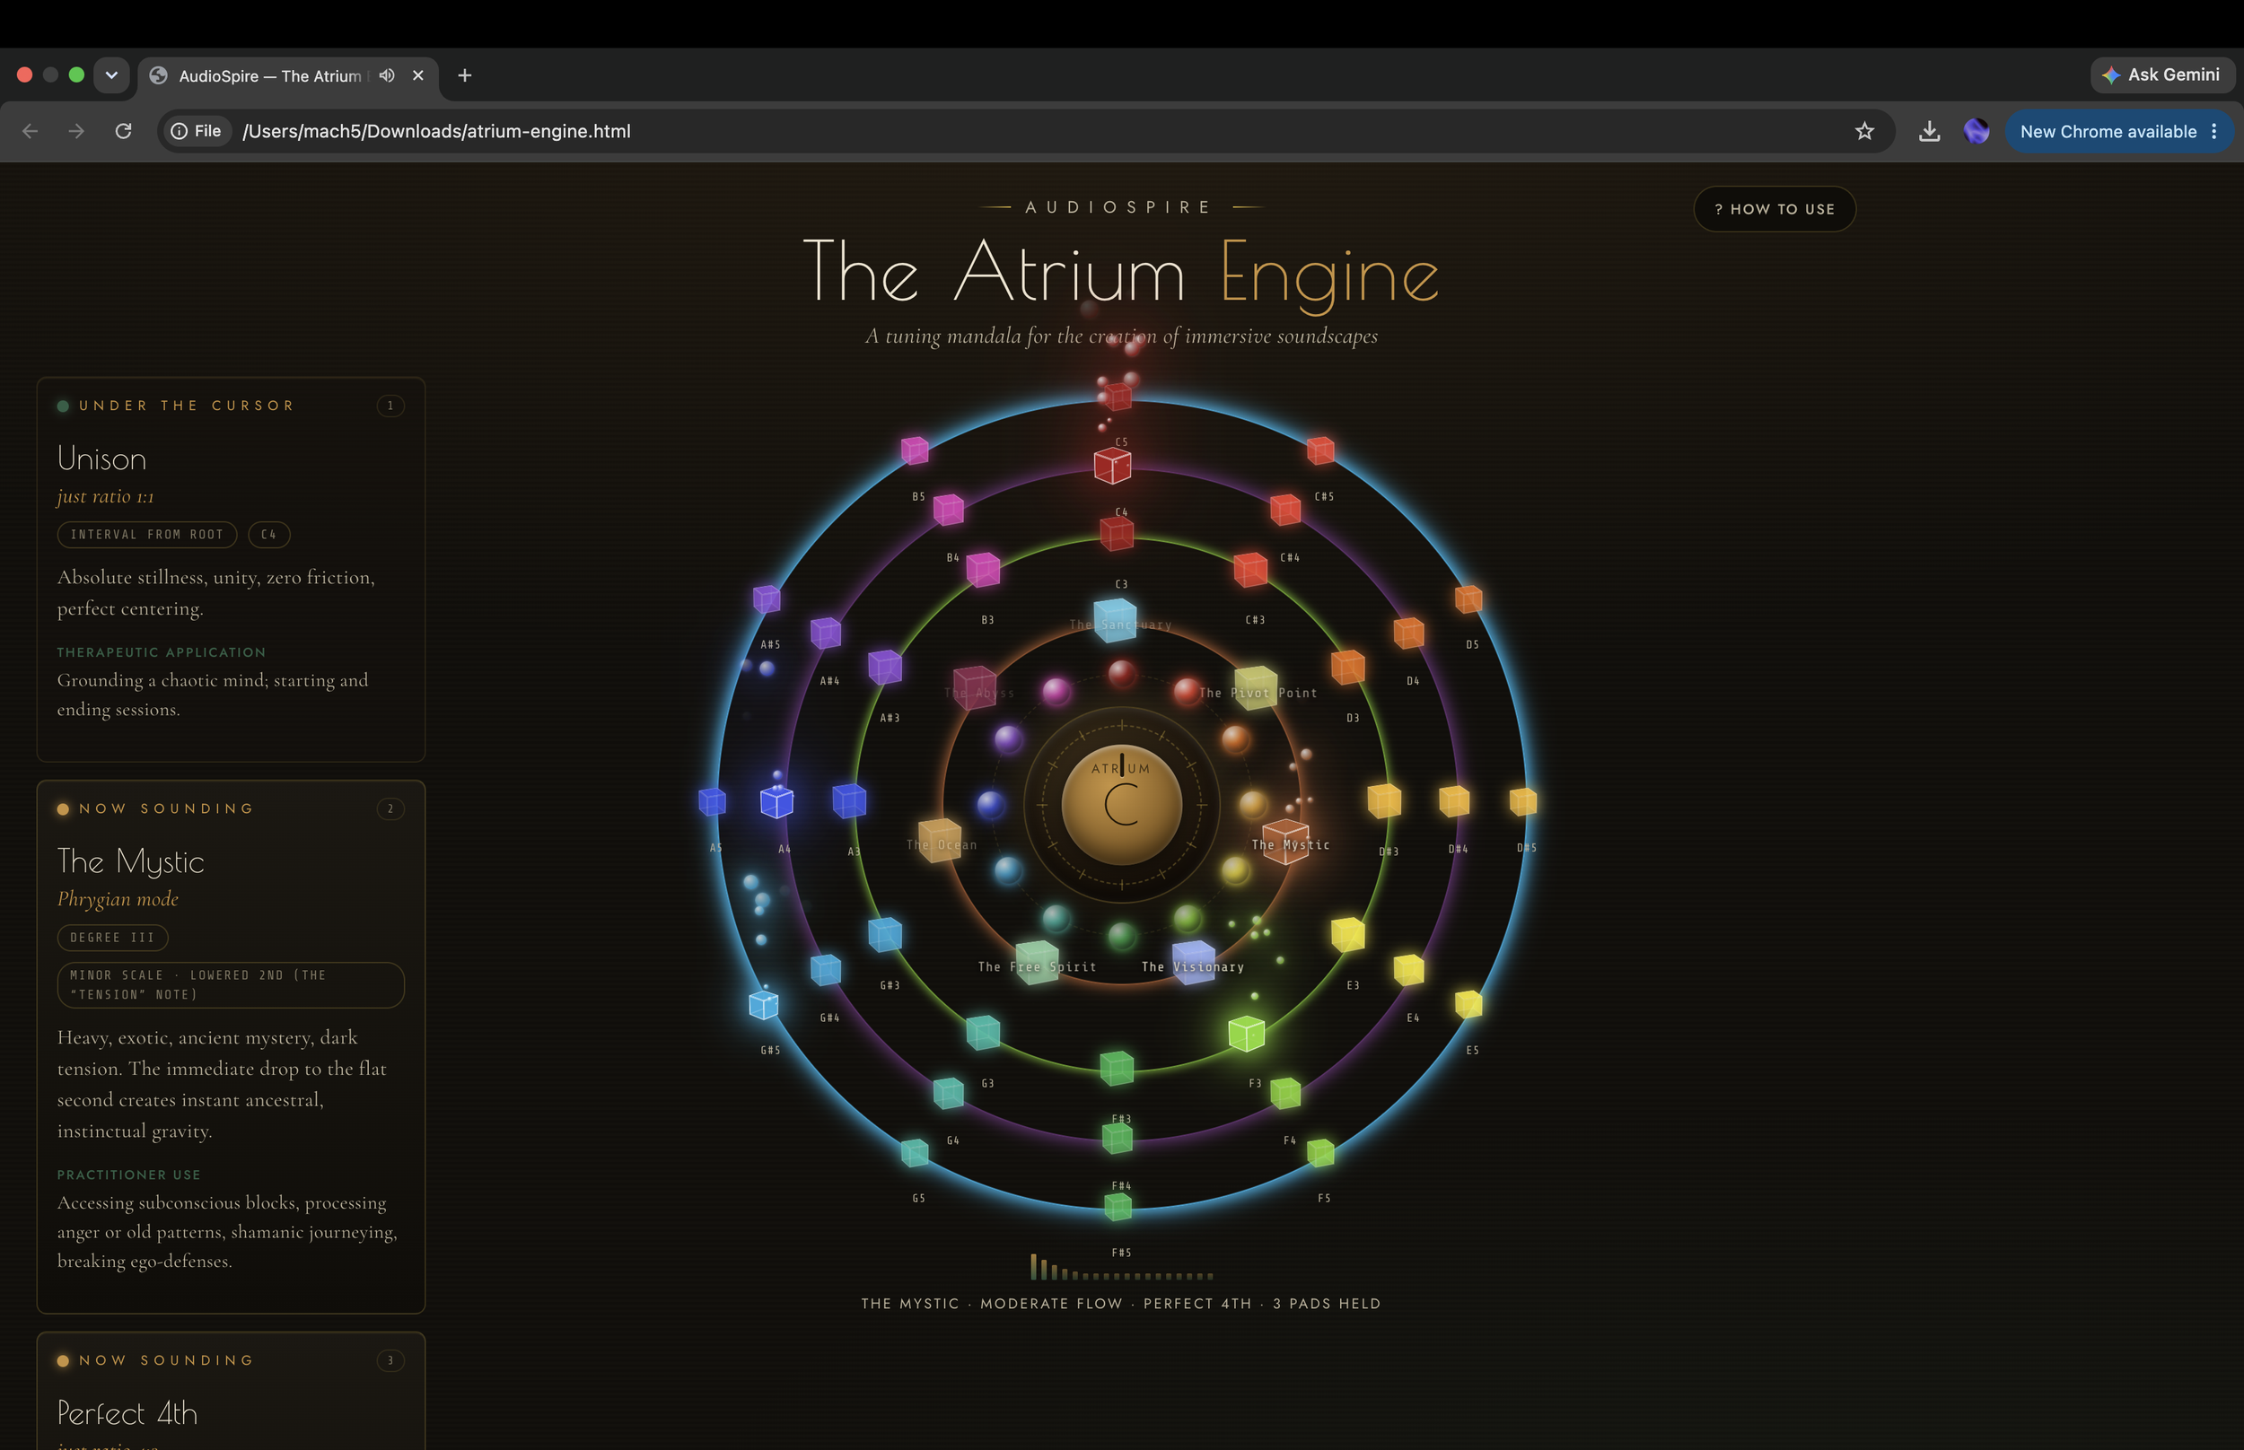The height and width of the screenshot is (1450, 2244).
Task: Open the How To Use guide
Action: pos(1775,209)
